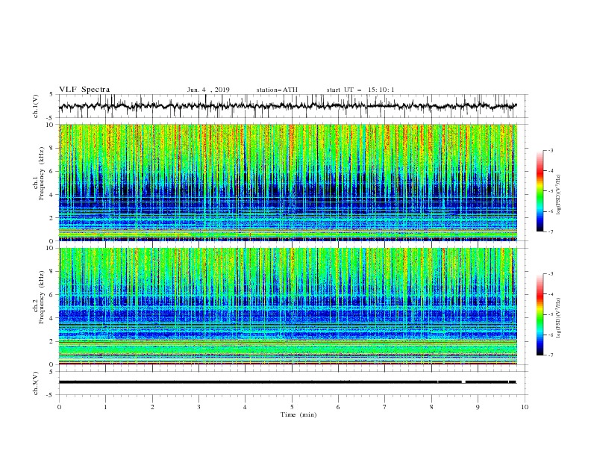This screenshot has height=457, width=591.
Task: Click time axis tick label "4"
Action: [x=245, y=407]
